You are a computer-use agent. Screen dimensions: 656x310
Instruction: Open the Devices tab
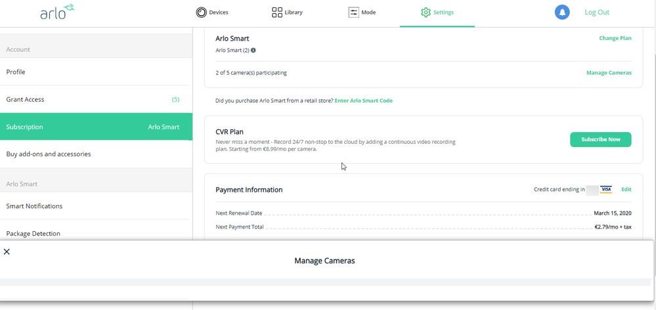pos(212,12)
